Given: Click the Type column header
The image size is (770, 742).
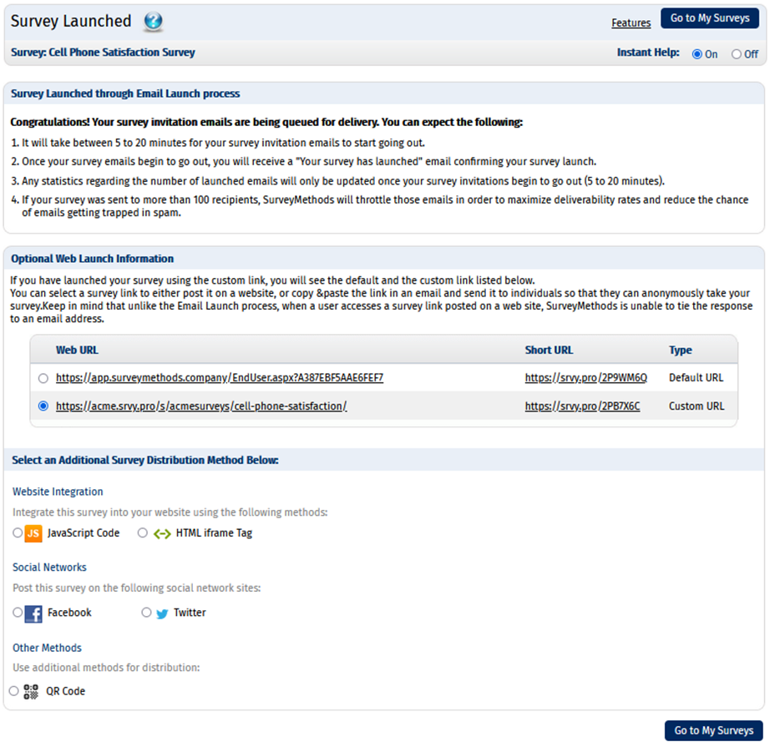Looking at the screenshot, I should coord(680,351).
